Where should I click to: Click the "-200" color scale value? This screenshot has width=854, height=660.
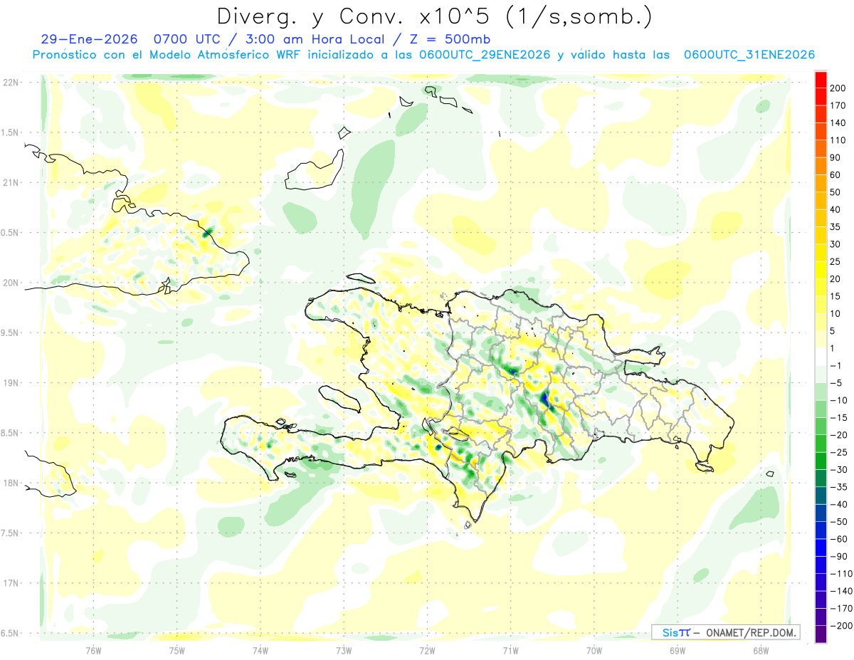pyautogui.click(x=841, y=625)
